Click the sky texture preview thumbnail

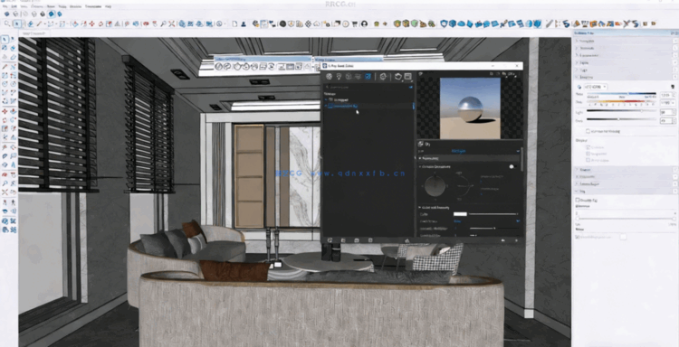pyautogui.click(x=470, y=108)
